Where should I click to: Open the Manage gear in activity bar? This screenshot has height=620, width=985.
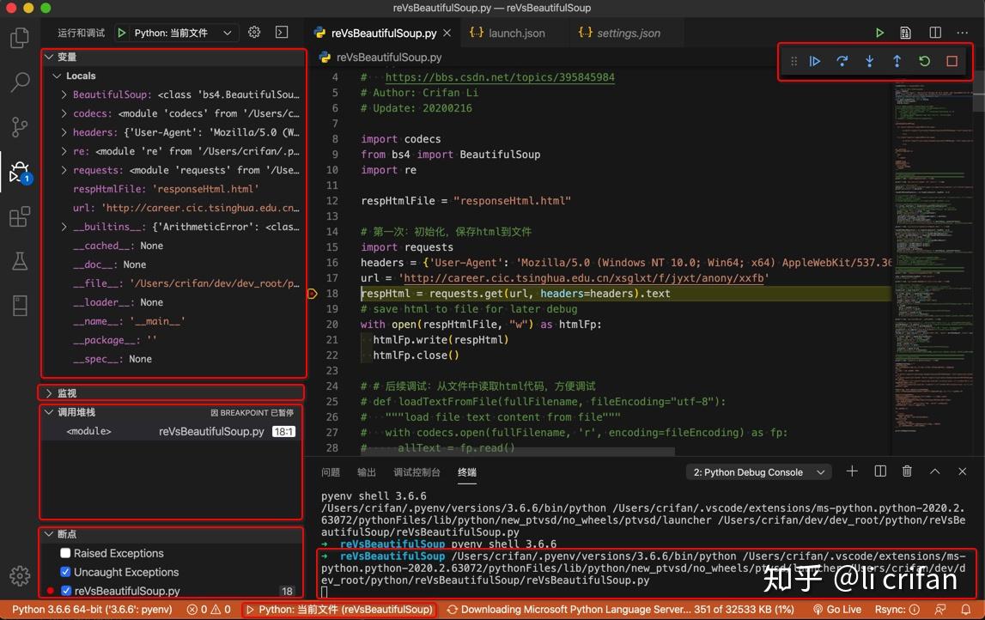coord(20,574)
